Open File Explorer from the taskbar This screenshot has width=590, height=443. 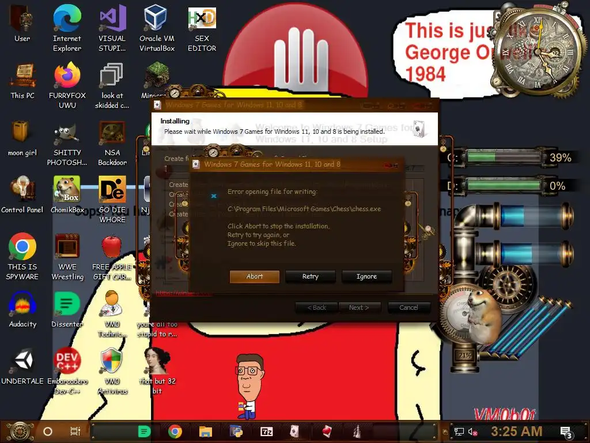206,431
